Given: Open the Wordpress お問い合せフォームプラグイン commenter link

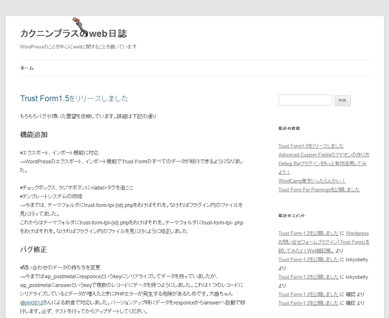Looking at the screenshot, I should coord(324,242).
